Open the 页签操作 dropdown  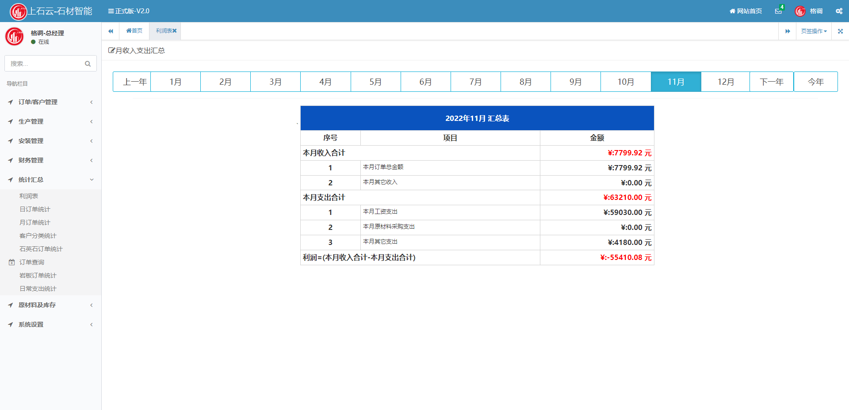814,31
